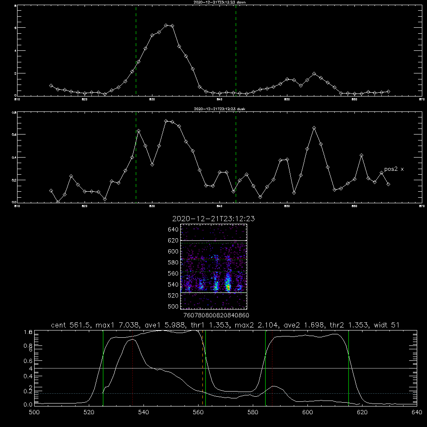Click the dotted blue horizontal threshold line

[x=225, y=394]
